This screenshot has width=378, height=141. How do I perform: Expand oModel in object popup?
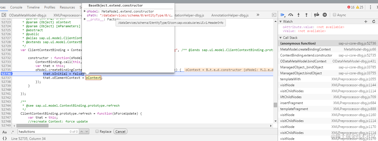coord(85,11)
